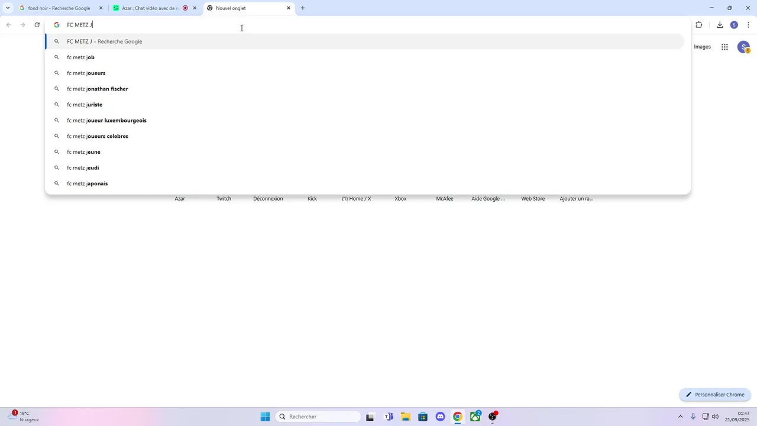Image resolution: width=757 pixels, height=426 pixels.
Task: Select suggestion 'fc metz joueurs'
Action: tap(365, 73)
